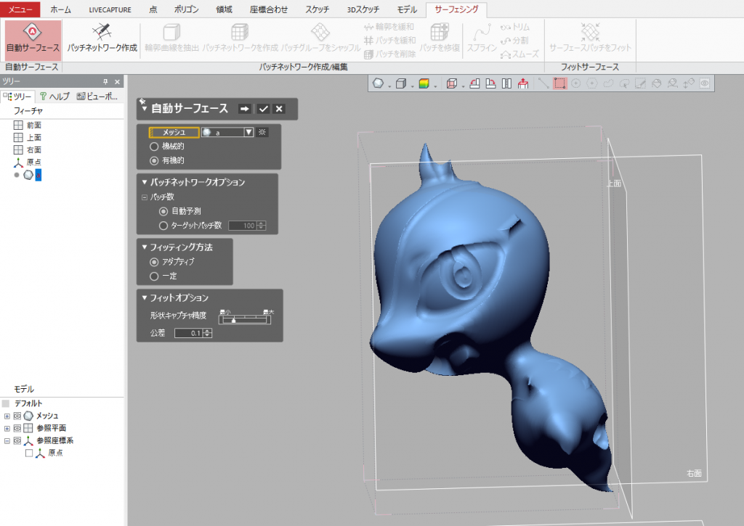744x526 pixels.
Task: Click the メッシュ selection button
Action: pos(174,132)
